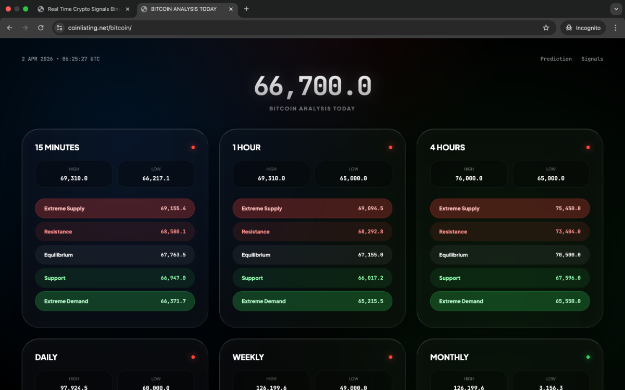Click the red status dot on 1 HOUR
The width and height of the screenshot is (625, 390).
tap(391, 147)
